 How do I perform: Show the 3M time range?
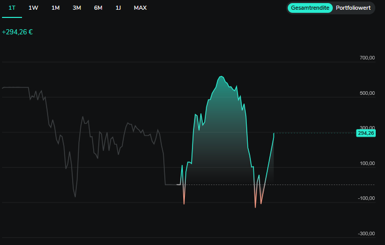coord(77,8)
